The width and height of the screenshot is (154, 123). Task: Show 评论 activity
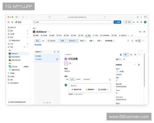click(x=72, y=79)
